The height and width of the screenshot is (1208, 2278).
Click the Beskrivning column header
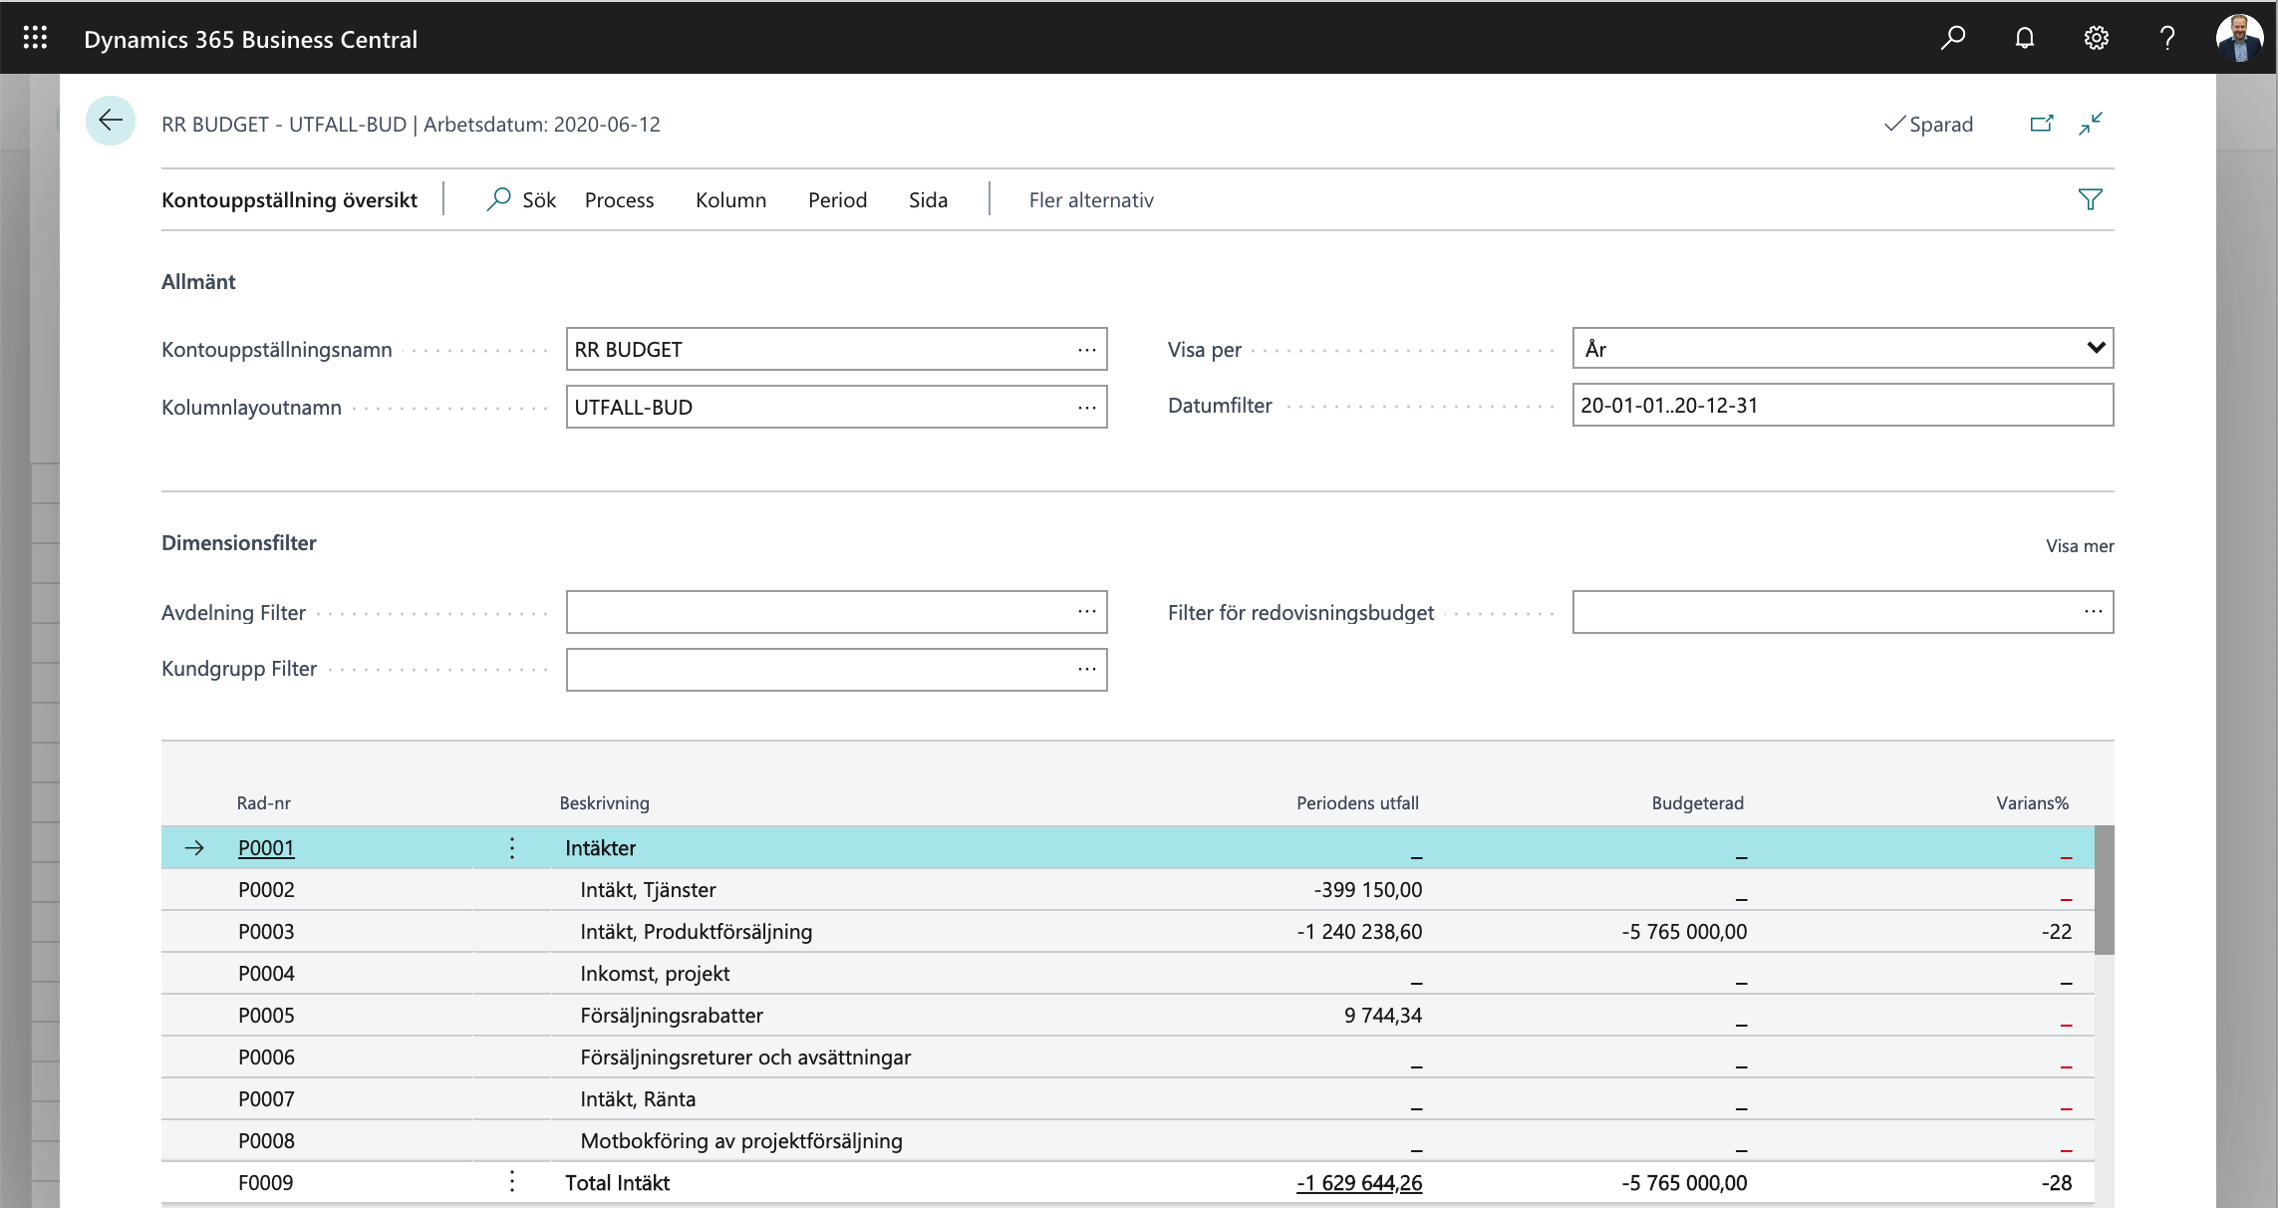(604, 802)
